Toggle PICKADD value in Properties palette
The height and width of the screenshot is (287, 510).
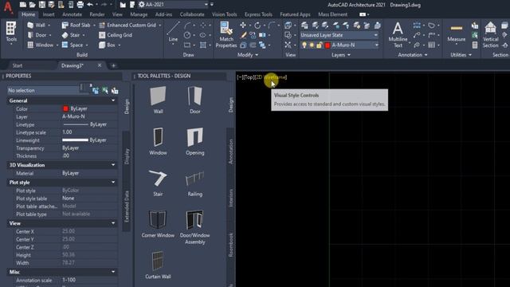tap(96, 90)
